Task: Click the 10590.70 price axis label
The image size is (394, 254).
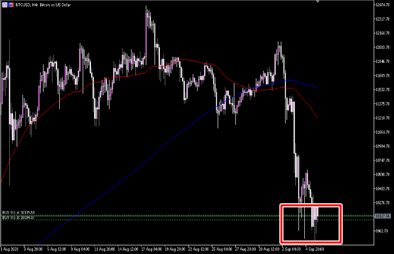Action: pyautogui.click(x=384, y=174)
